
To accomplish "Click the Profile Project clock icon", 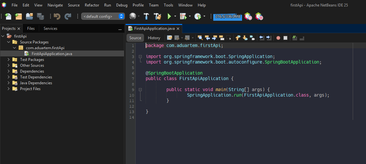I will (x=197, y=16).
